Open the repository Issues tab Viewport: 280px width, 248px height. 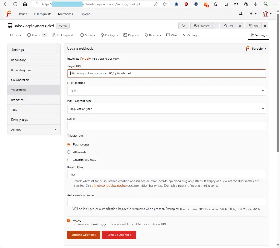[37, 35]
